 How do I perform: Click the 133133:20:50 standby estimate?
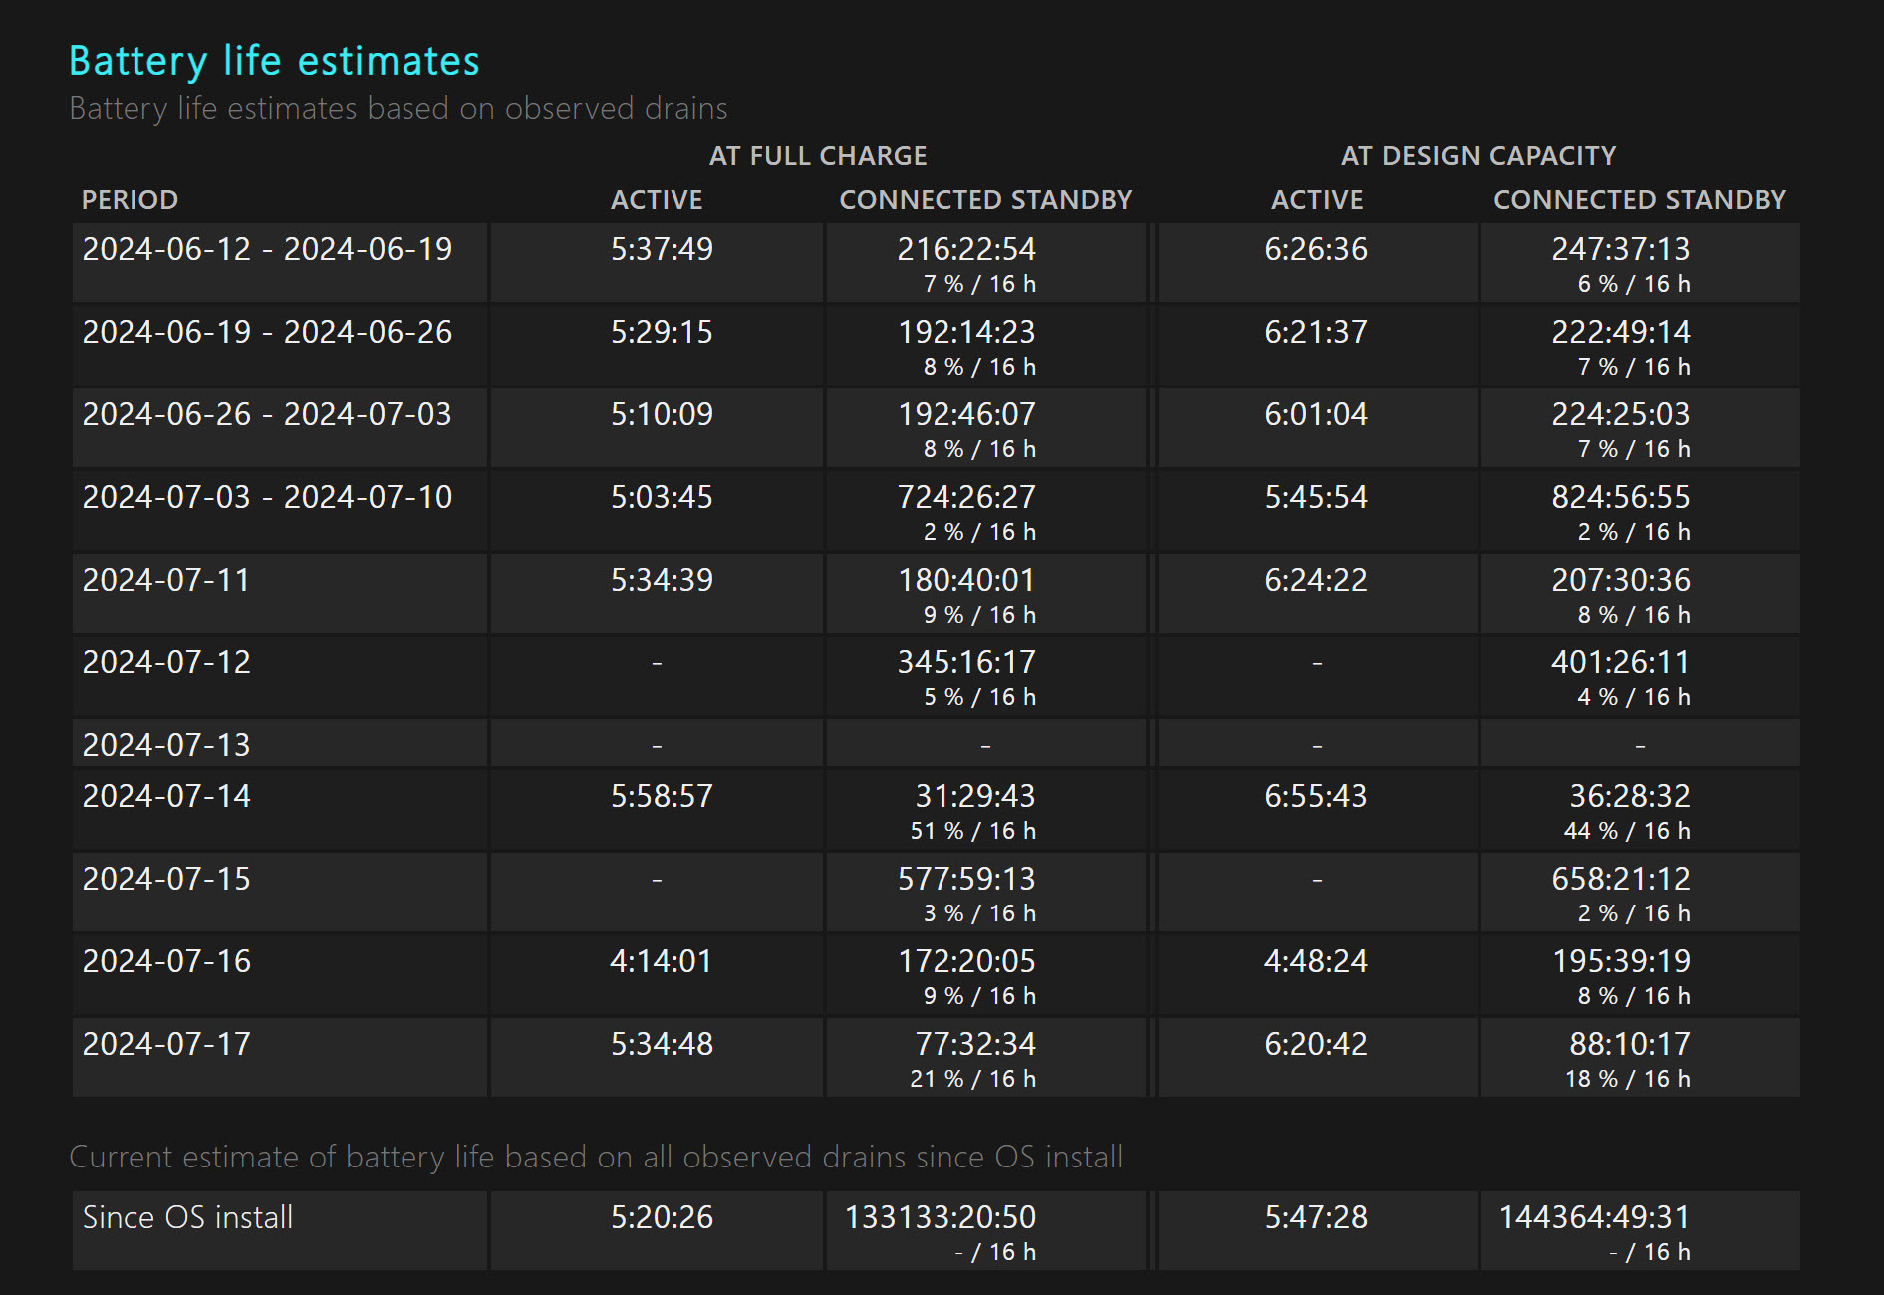point(940,1217)
